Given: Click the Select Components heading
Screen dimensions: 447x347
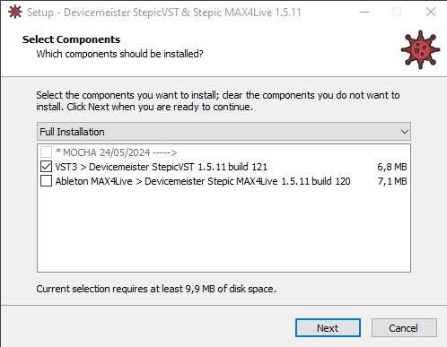Looking at the screenshot, I should coord(71,39).
